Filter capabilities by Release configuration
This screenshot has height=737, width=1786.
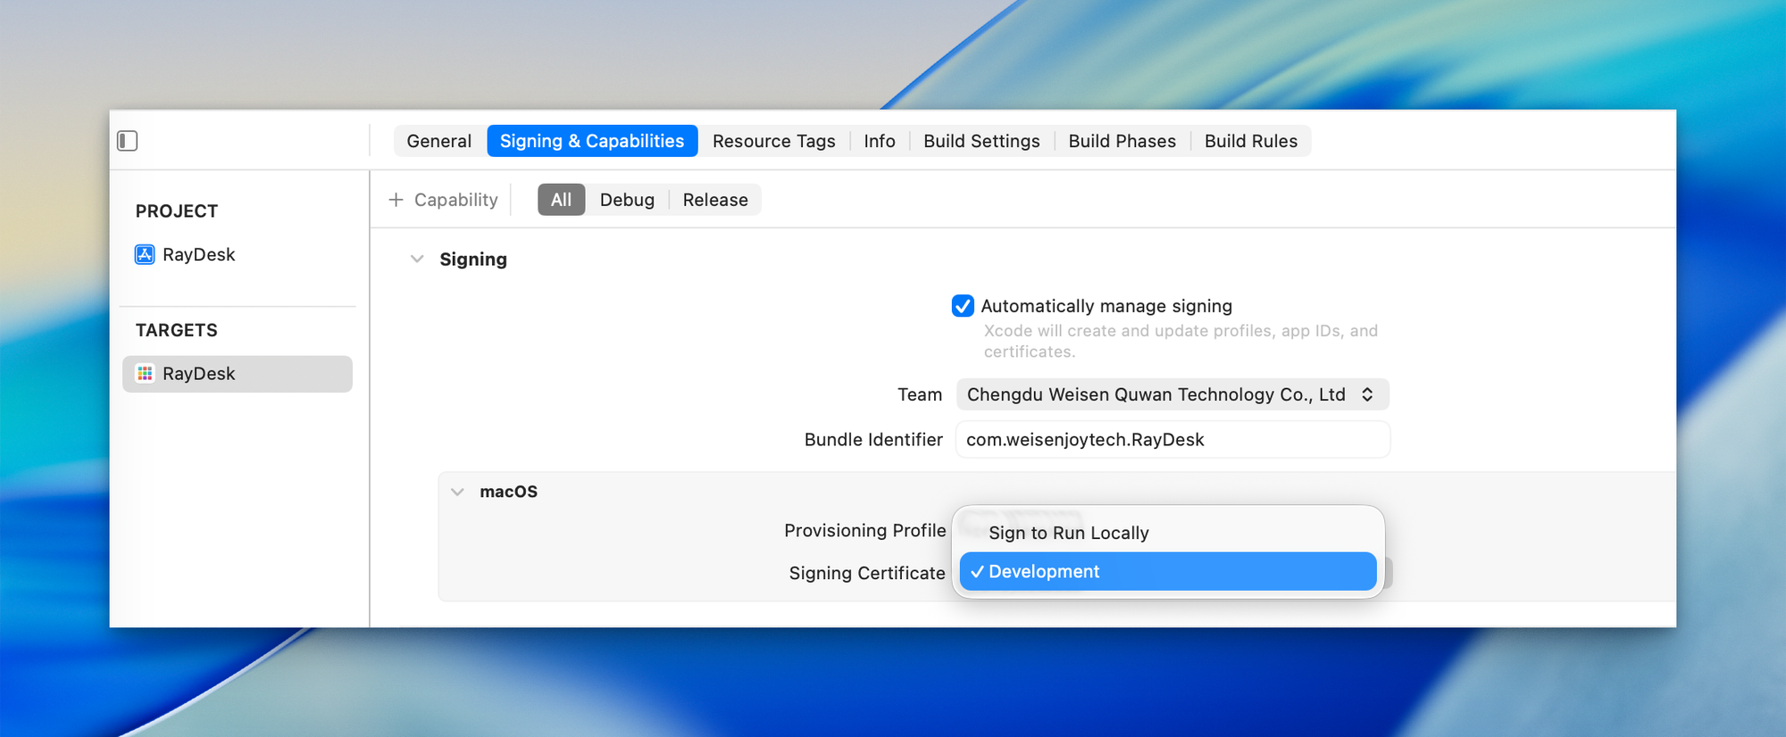click(x=715, y=200)
